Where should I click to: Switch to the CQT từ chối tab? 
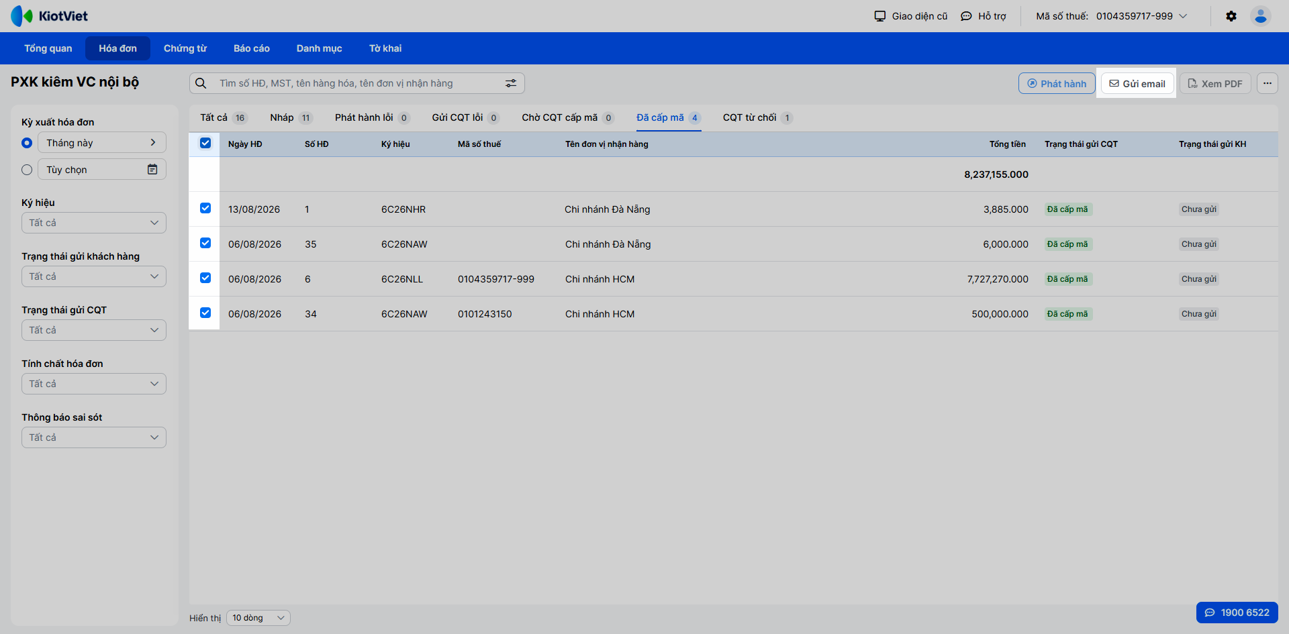tap(758, 117)
